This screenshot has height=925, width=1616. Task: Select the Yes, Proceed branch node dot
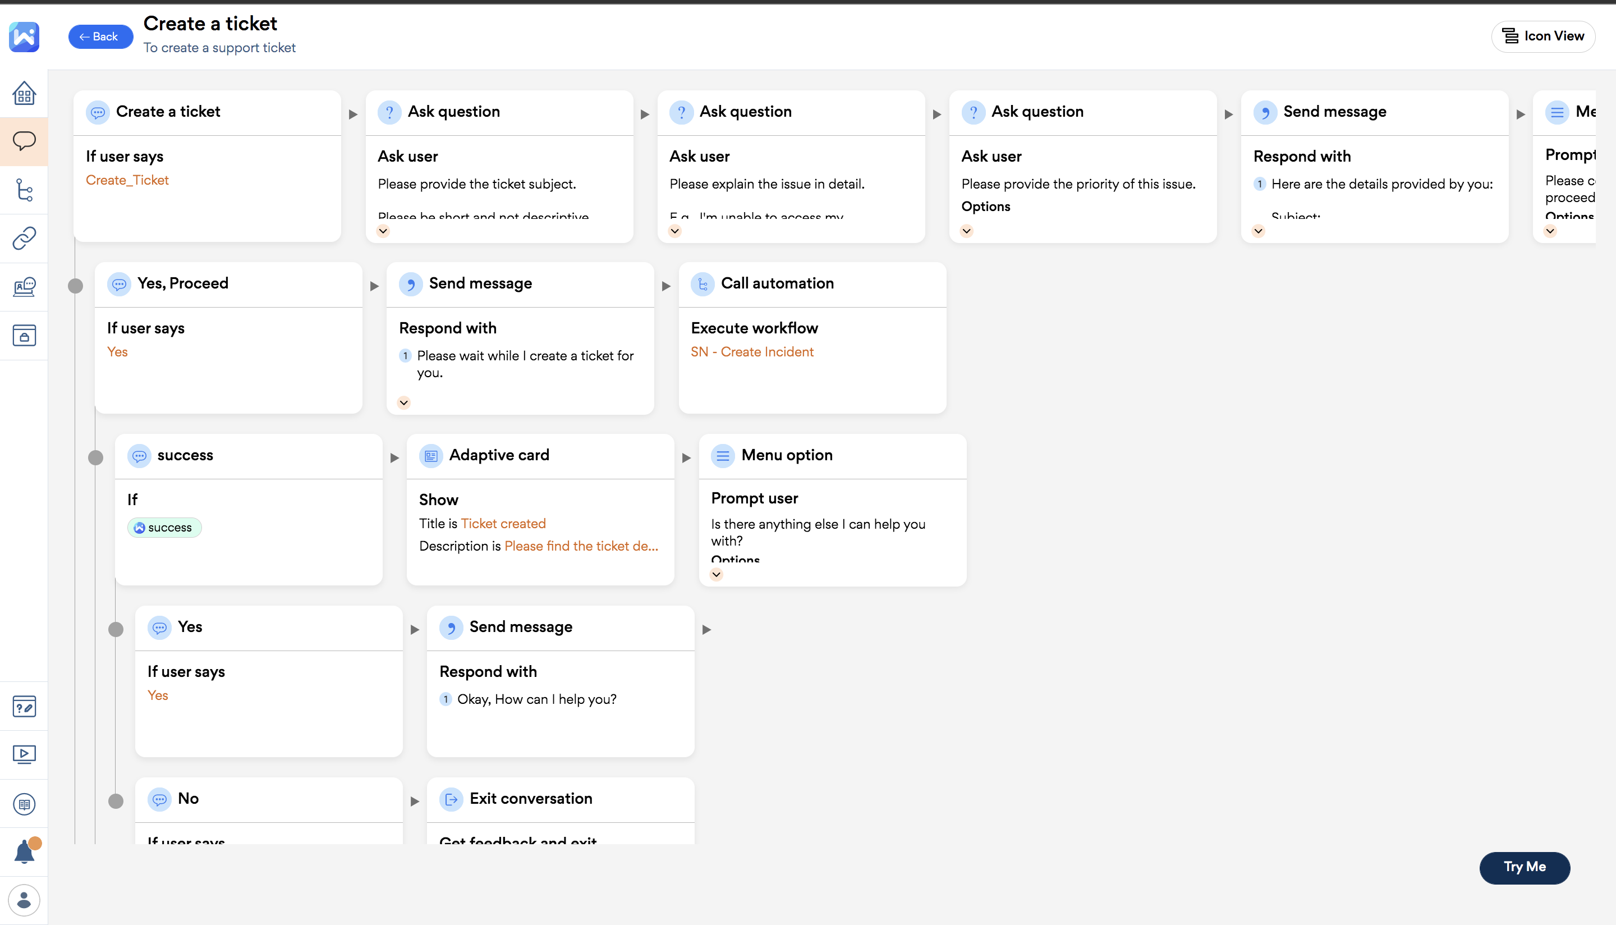[76, 286]
